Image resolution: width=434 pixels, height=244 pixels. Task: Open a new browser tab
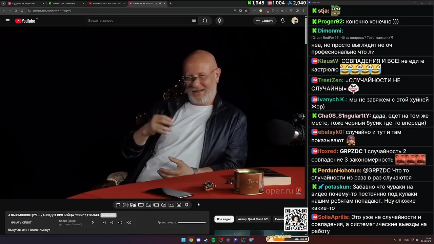tap(171, 3)
